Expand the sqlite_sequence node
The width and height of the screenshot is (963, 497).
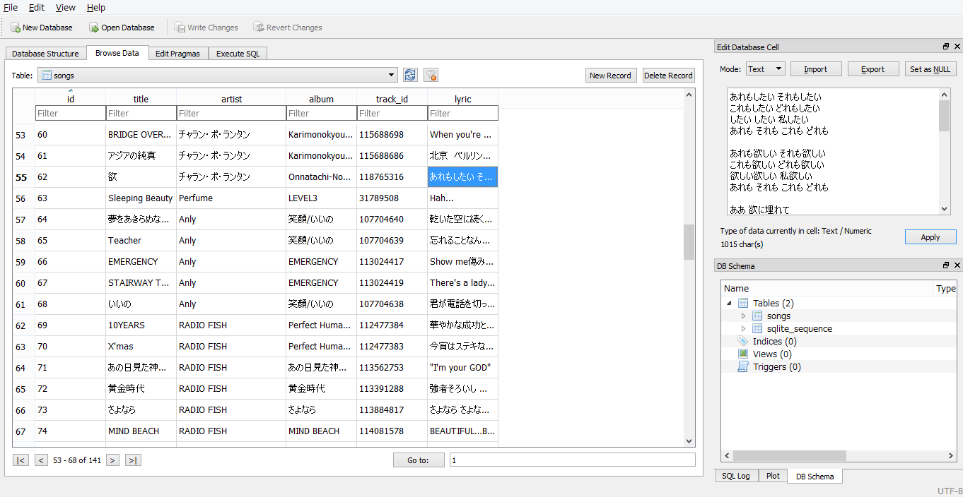coord(743,328)
